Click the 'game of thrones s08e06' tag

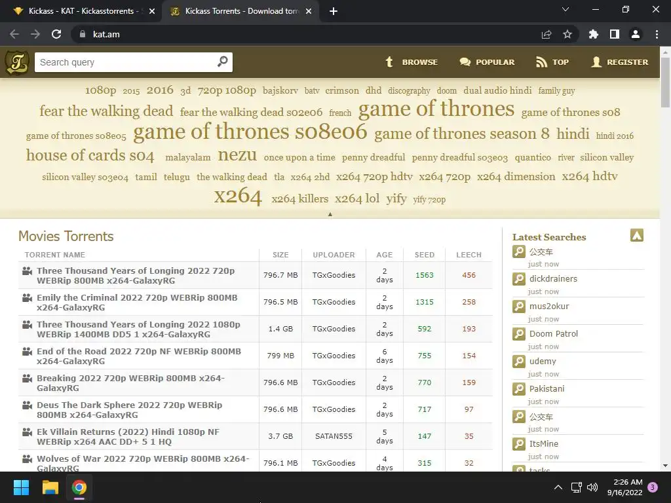click(x=250, y=131)
